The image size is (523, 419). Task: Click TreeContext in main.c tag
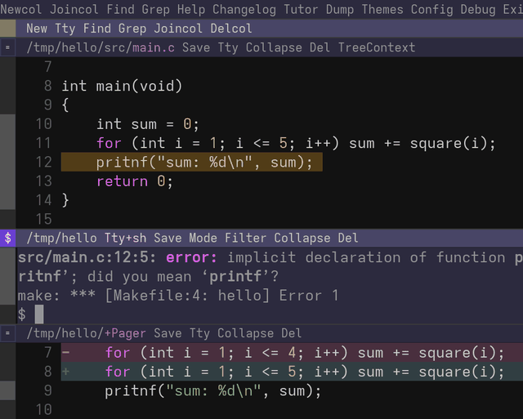tap(377, 47)
